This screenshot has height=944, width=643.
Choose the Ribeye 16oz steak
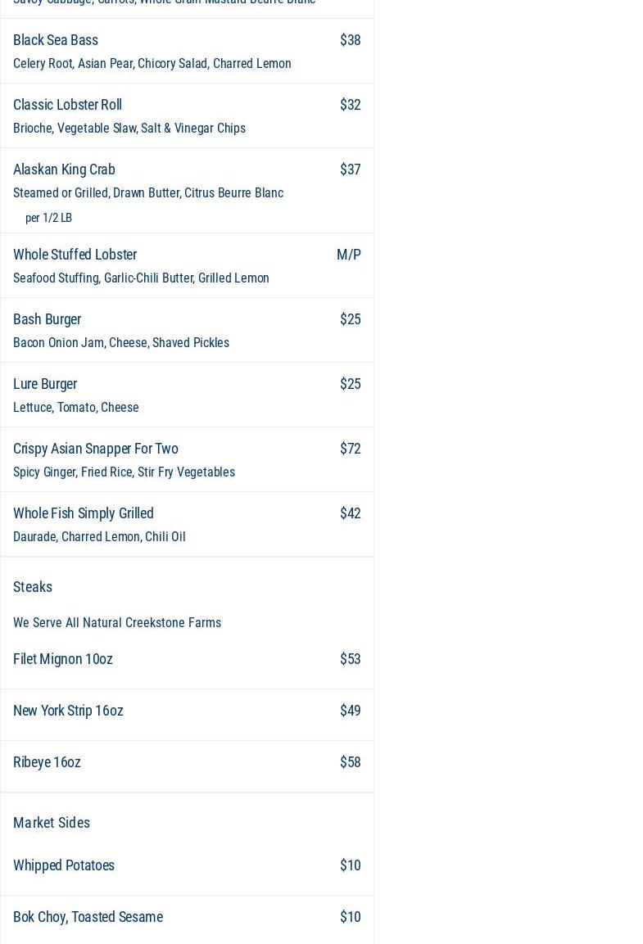[47, 762]
